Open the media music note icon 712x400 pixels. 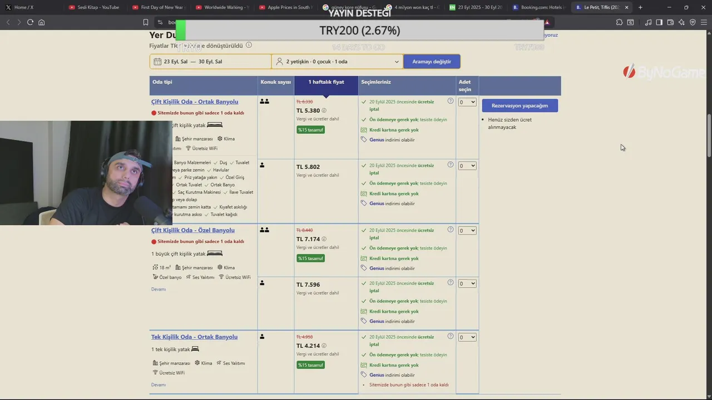coord(648,22)
